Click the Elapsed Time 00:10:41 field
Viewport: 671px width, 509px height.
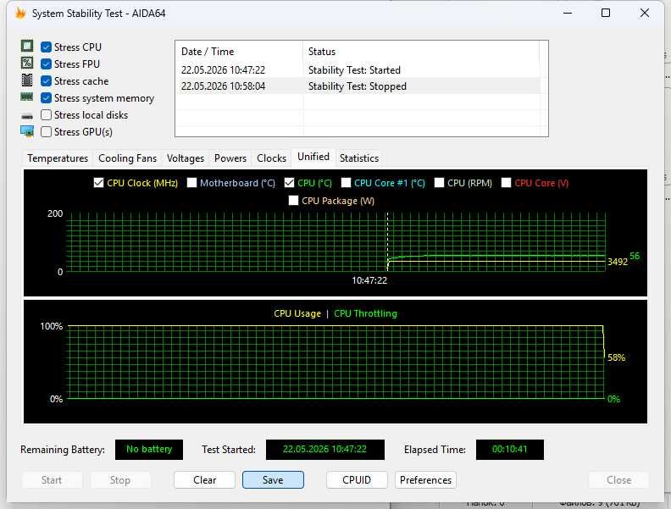click(510, 450)
